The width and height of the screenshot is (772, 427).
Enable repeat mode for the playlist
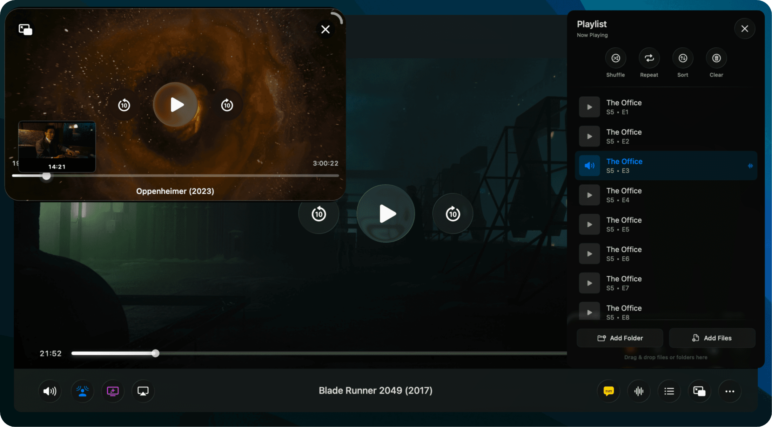[649, 58]
